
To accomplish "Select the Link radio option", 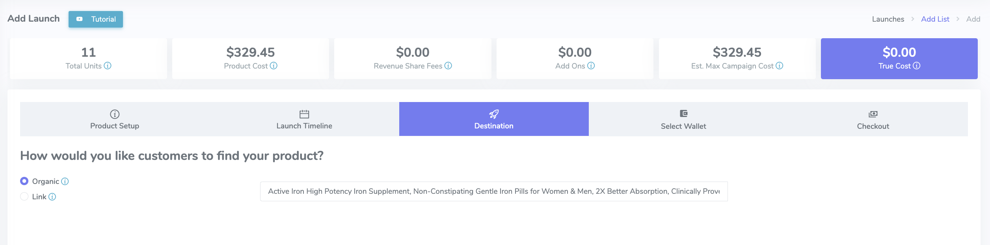I will click(x=24, y=197).
